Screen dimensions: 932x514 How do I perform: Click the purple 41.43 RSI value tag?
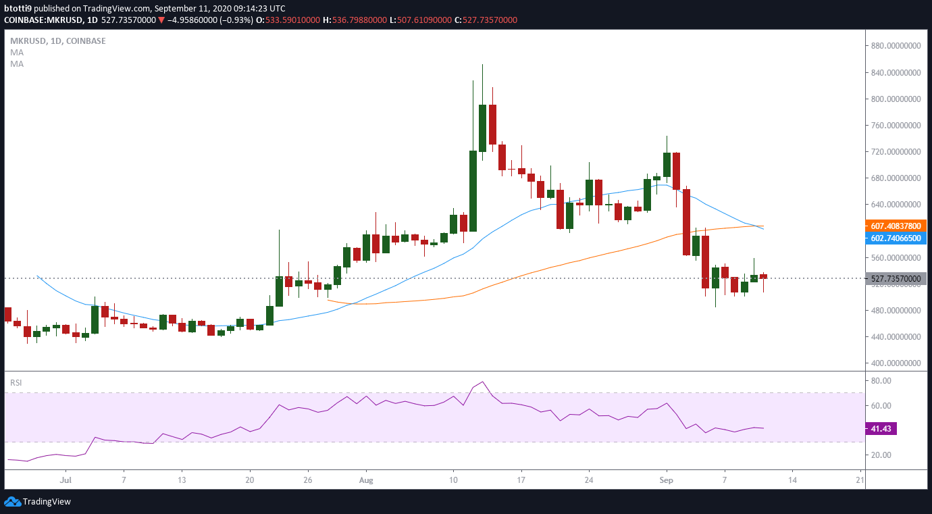coord(881,429)
